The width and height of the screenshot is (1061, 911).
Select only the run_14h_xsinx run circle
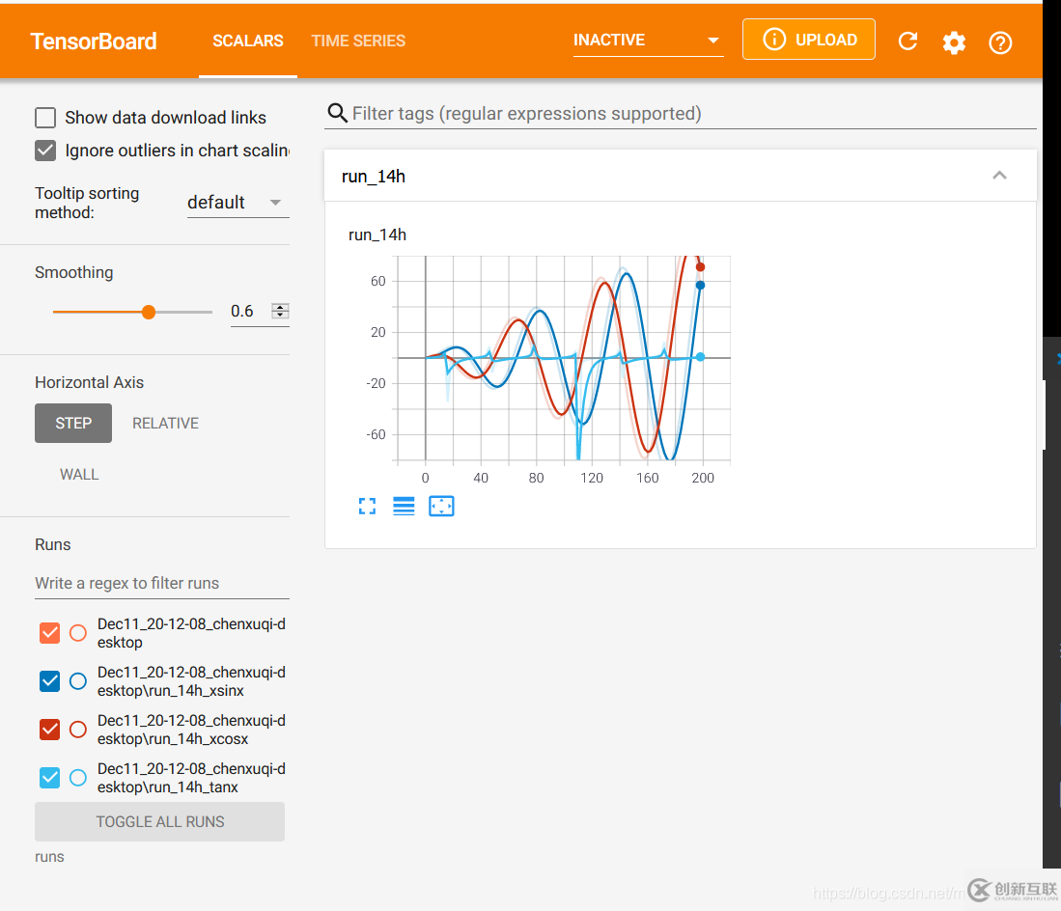click(x=78, y=681)
